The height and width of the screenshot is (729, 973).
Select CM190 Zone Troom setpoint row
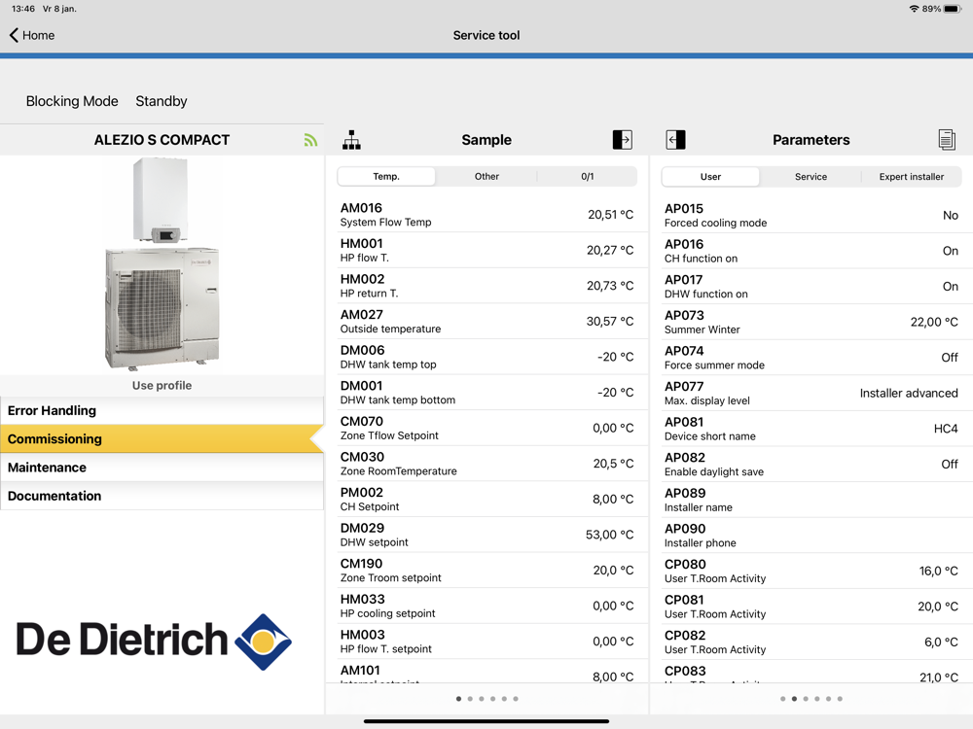(487, 570)
